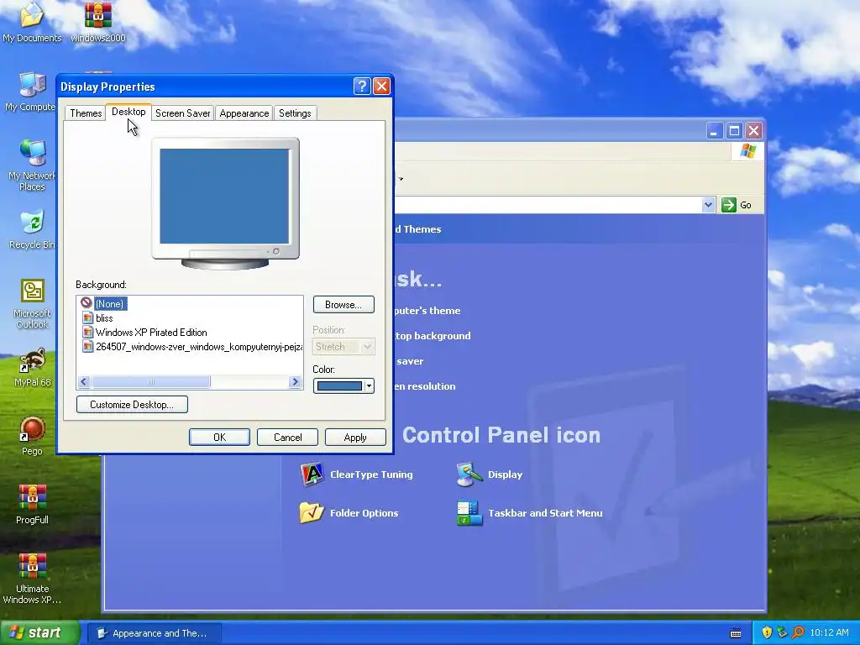Open the Folder Options icon

tap(349, 513)
